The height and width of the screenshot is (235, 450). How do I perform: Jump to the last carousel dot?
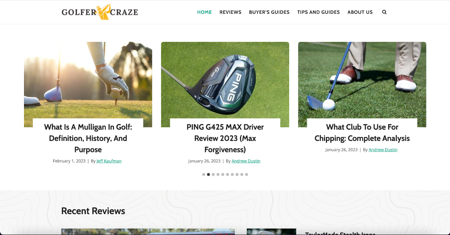coord(246,174)
